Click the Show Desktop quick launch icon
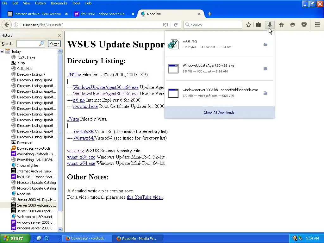324x243 pixels. tap(39, 238)
